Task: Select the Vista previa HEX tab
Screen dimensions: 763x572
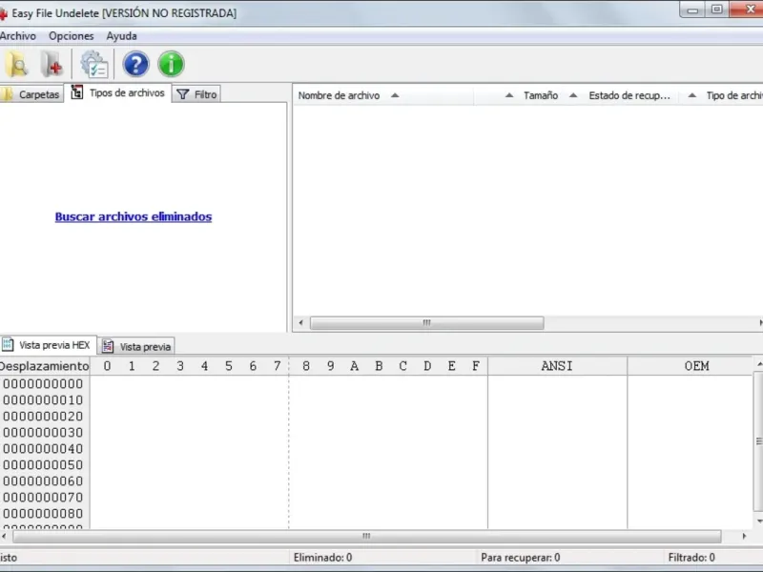Action: coord(48,345)
